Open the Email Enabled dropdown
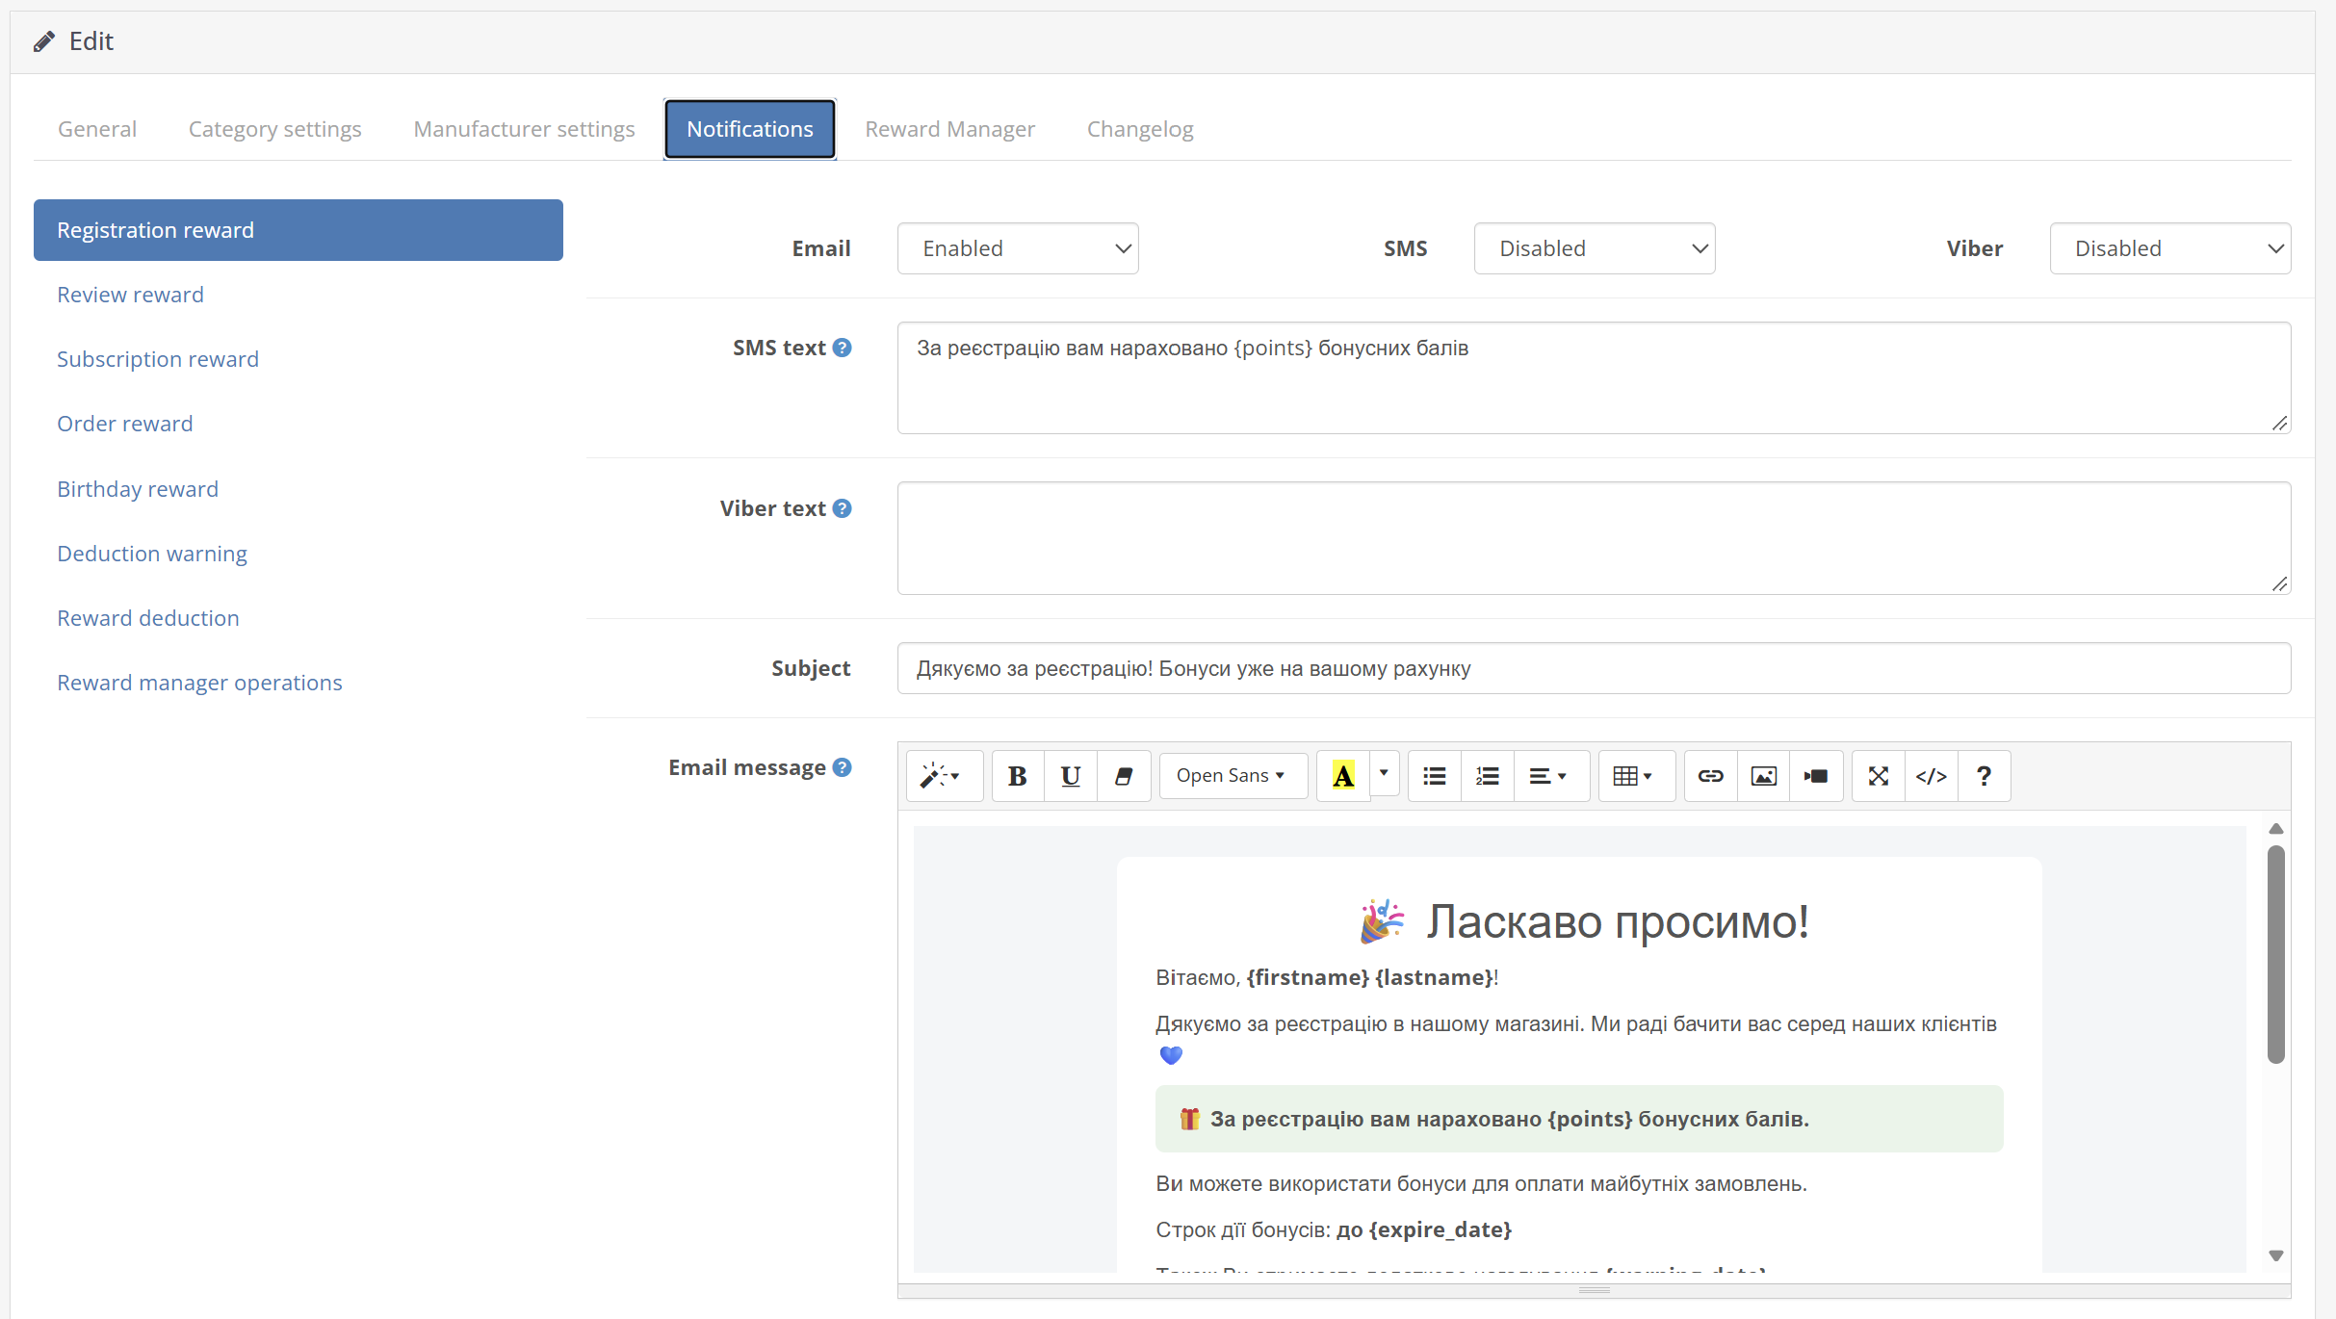The image size is (2336, 1319). 1018,248
